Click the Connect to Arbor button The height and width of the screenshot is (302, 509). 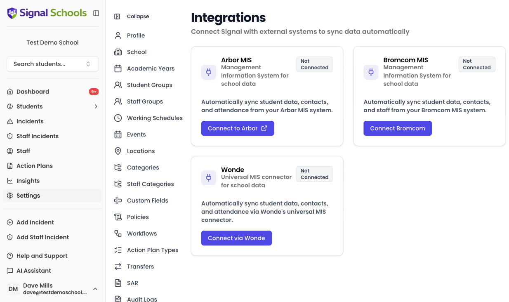238,128
